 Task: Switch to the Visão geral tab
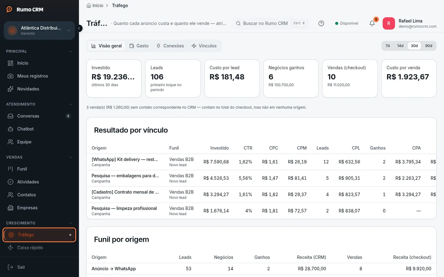coord(106,46)
